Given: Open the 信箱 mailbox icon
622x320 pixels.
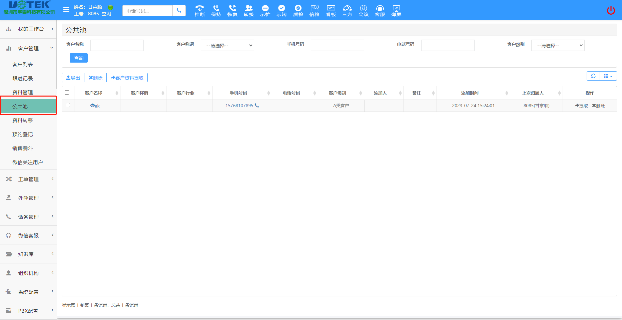Looking at the screenshot, I should tap(314, 10).
